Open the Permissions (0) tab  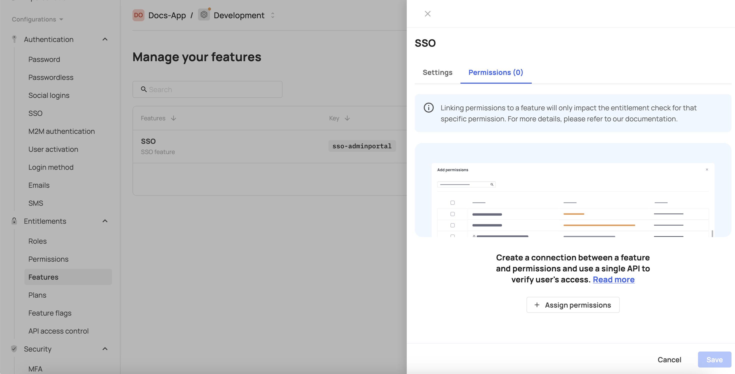[495, 73]
